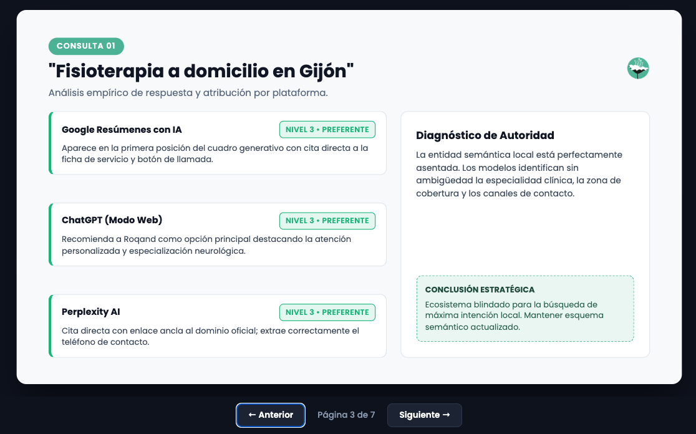Viewport: 696px width, 434px height.
Task: Click the CONSULTA 01 badge
Action: [86, 46]
